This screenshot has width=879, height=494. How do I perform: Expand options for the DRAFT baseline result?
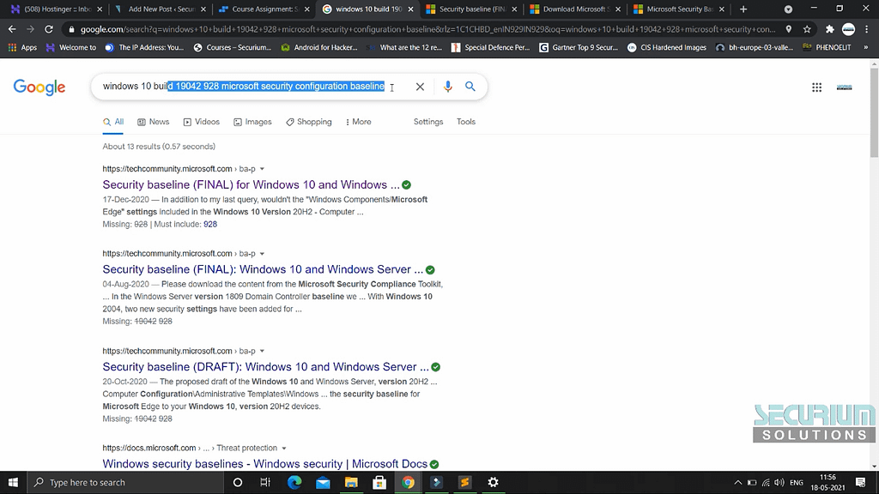coord(262,351)
